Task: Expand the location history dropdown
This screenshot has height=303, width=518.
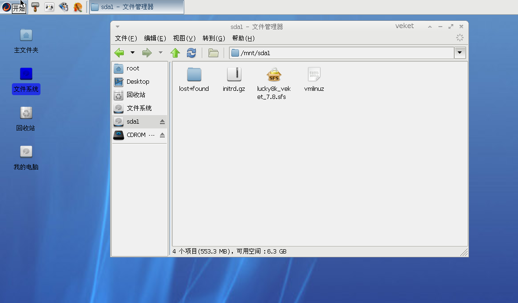Action: 460,53
